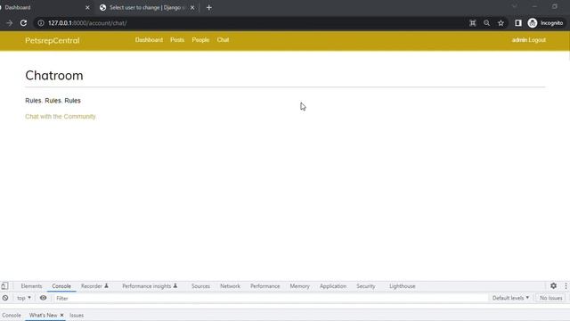Click the admin username text
570x321 pixels.
point(519,40)
